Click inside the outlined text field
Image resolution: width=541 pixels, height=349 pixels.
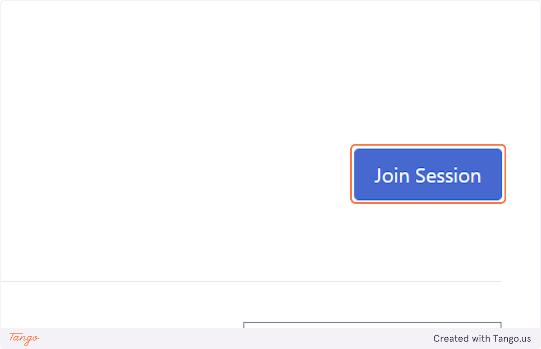coord(372,325)
